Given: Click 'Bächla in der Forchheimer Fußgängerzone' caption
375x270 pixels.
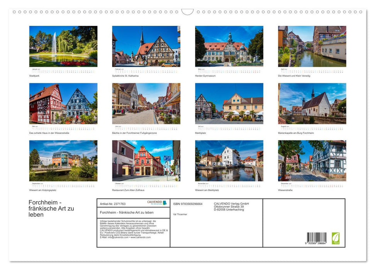Looking at the screenshot, I should pyautogui.click(x=134, y=133).
